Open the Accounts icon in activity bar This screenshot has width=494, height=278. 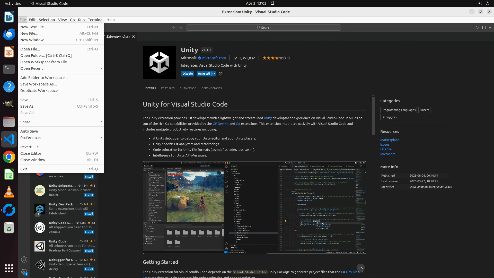coord(24,259)
